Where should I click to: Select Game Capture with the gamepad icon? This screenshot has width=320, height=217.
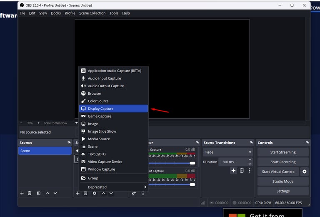coord(113,116)
